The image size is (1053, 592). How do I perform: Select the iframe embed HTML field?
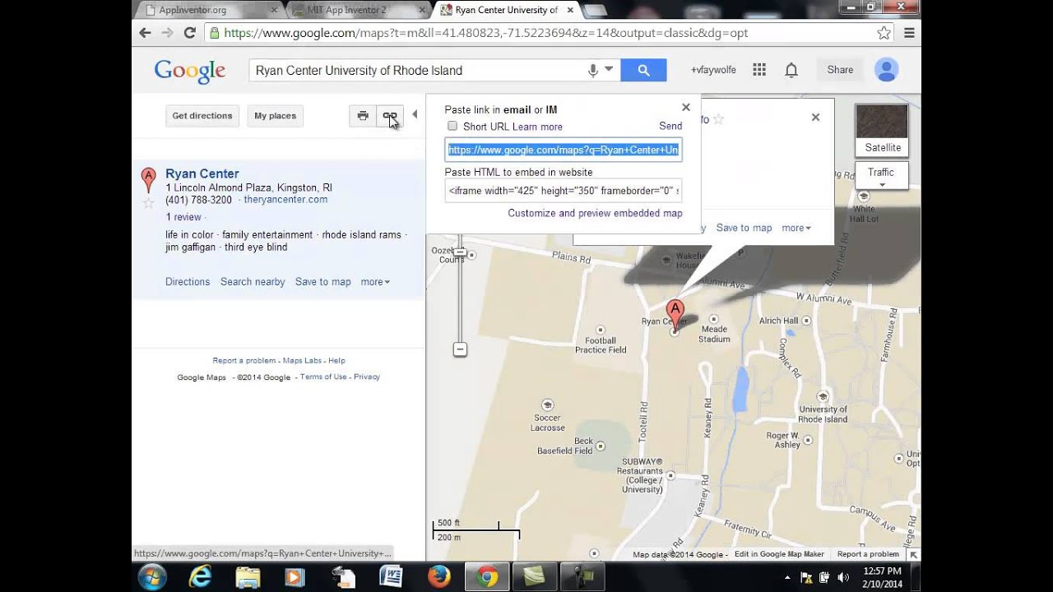click(564, 190)
